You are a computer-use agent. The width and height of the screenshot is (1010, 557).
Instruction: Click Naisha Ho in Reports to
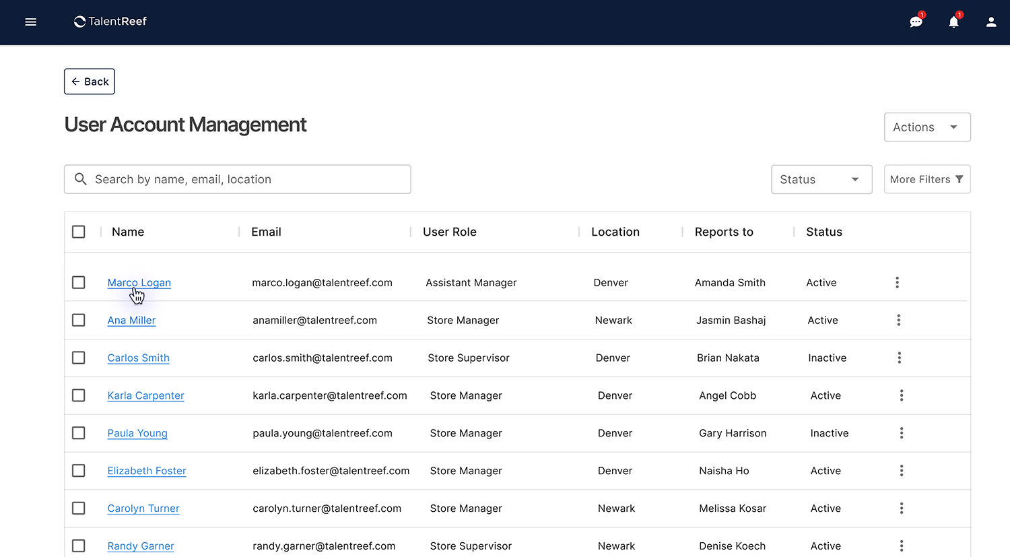pos(724,471)
